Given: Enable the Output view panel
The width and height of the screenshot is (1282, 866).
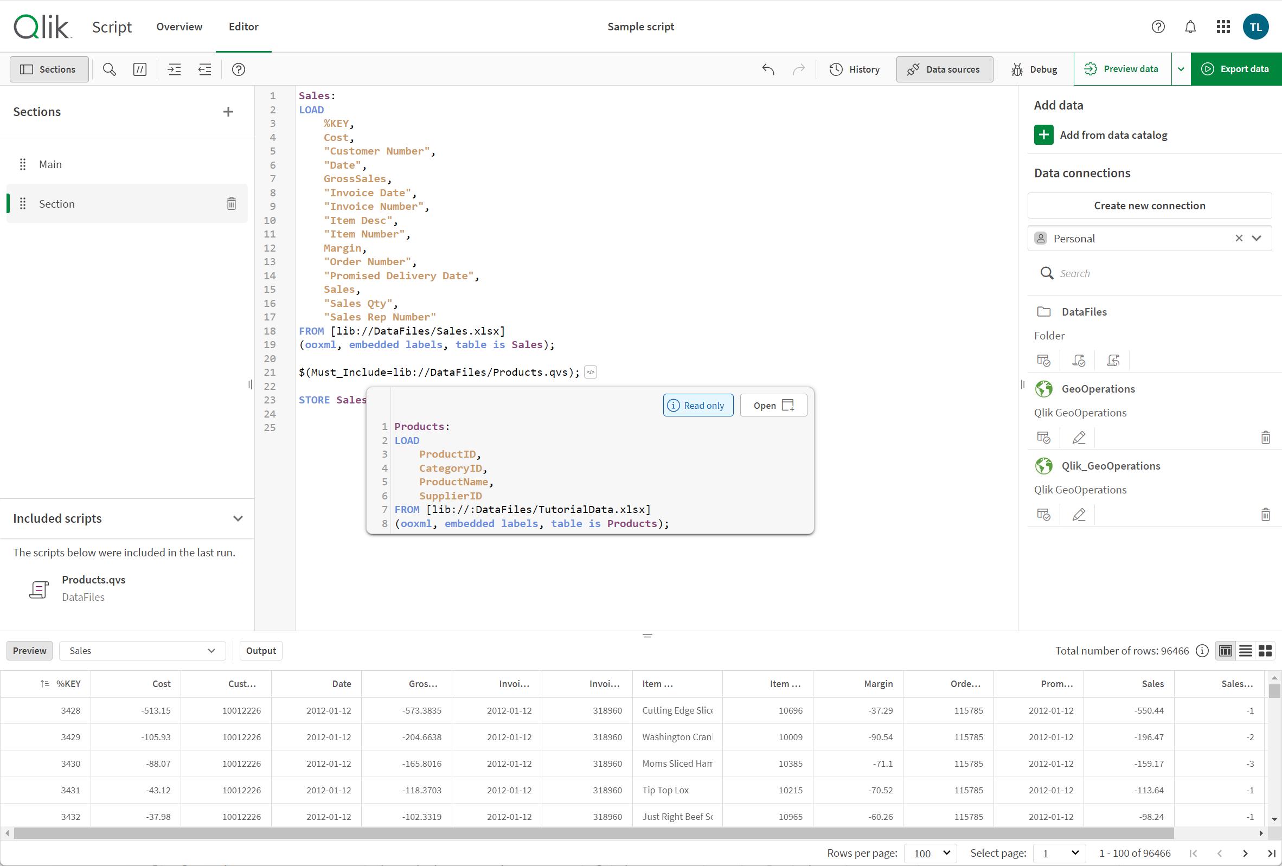Looking at the screenshot, I should [x=261, y=650].
